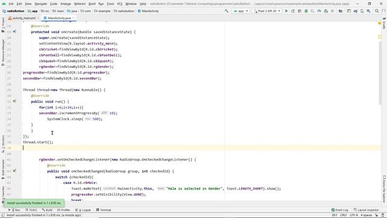Viewport: 387px width, 218px height.
Task: Open the Layout Inspector panel
Action: coord(366,210)
